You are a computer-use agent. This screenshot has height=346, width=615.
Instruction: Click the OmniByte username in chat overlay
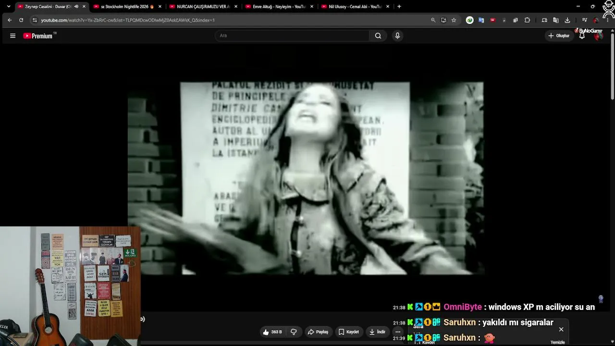pos(463,307)
